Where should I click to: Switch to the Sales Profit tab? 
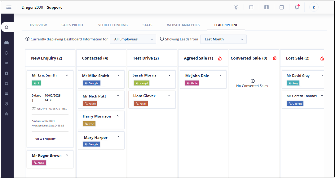[x=72, y=25]
